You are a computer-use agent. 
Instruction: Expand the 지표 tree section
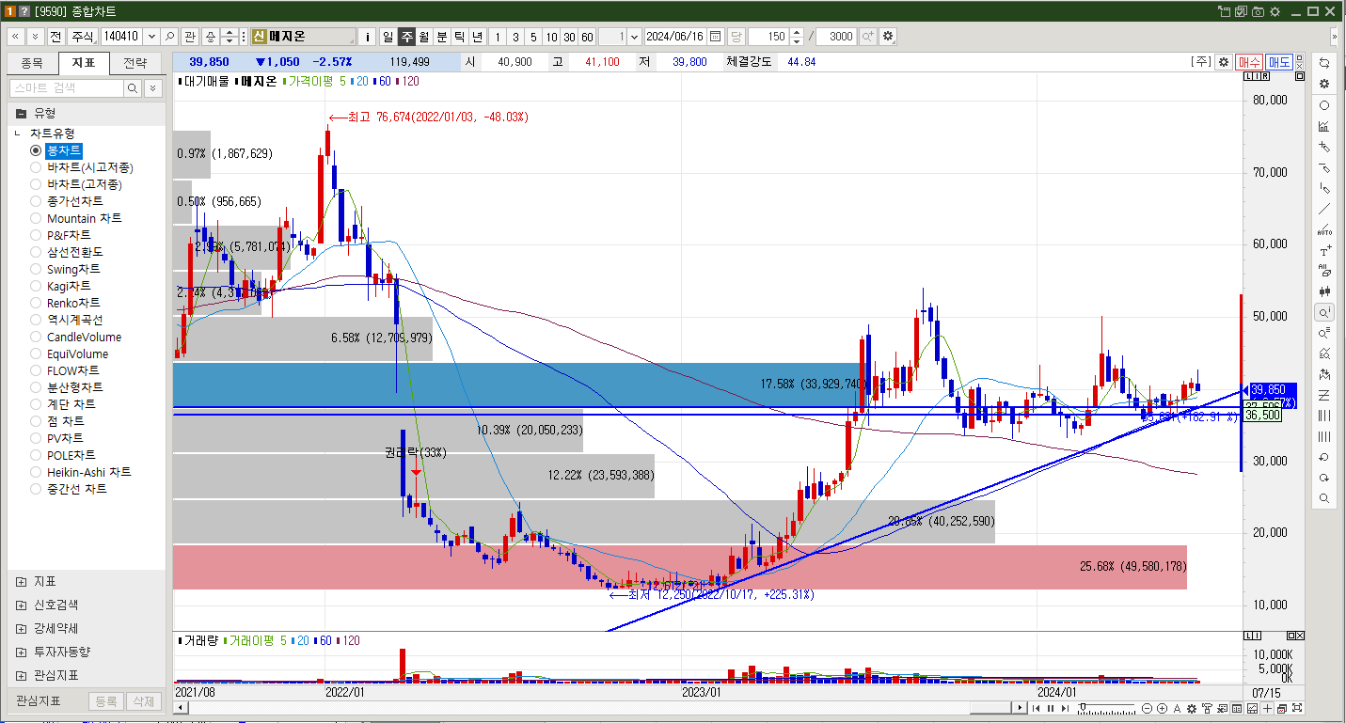[x=21, y=581]
